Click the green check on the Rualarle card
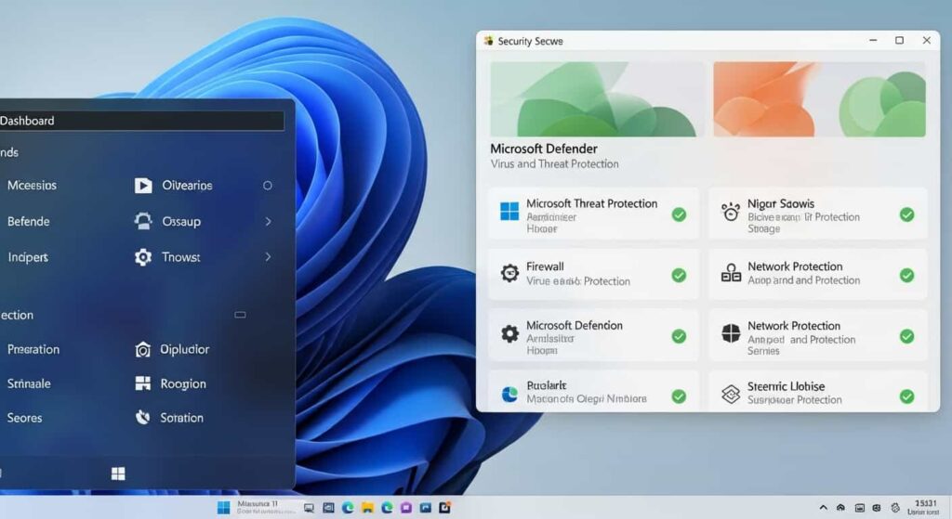The image size is (952, 519). [679, 396]
